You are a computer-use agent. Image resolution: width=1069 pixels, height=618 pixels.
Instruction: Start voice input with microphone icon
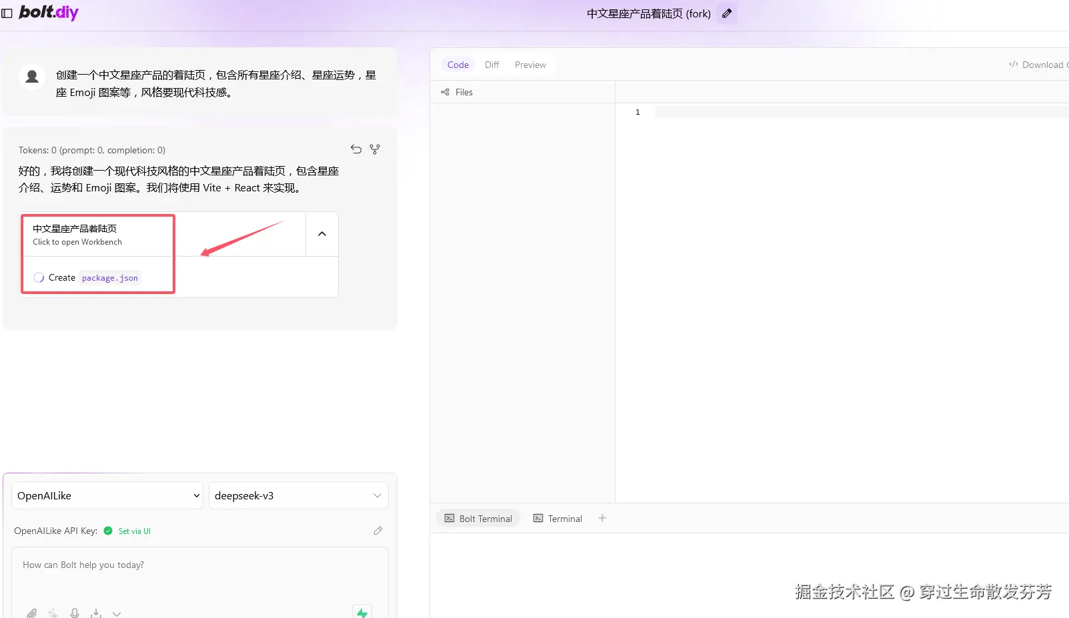pyautogui.click(x=75, y=613)
